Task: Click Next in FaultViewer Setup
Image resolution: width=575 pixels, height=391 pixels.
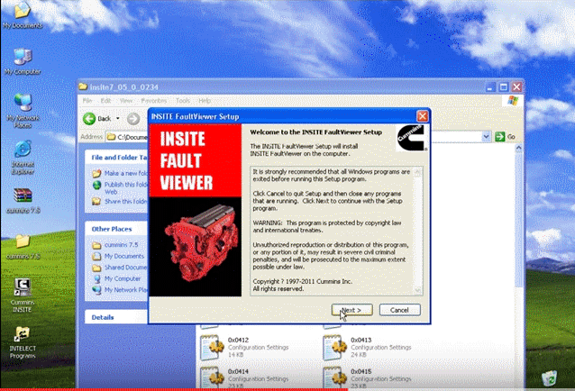Action: 352,310
